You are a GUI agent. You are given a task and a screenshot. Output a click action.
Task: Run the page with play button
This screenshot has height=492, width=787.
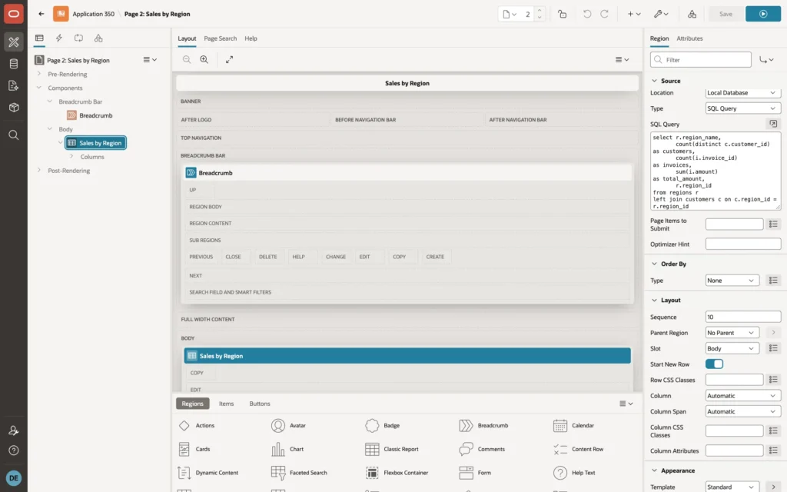coord(763,14)
